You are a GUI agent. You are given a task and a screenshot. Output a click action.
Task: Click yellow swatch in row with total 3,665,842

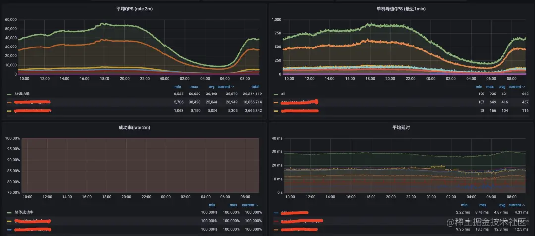[x=9, y=111]
